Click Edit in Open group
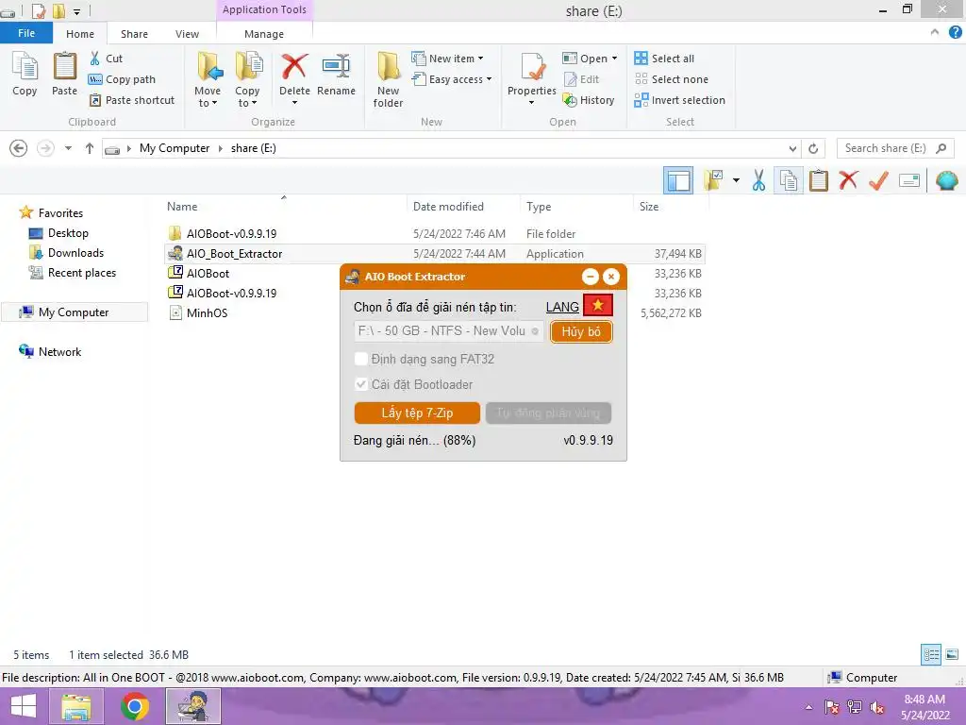 coord(581,79)
